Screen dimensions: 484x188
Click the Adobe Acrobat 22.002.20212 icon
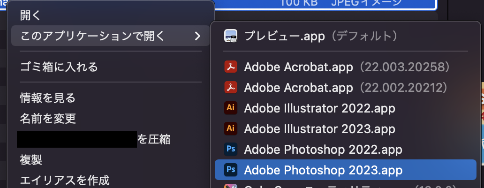[231, 87]
